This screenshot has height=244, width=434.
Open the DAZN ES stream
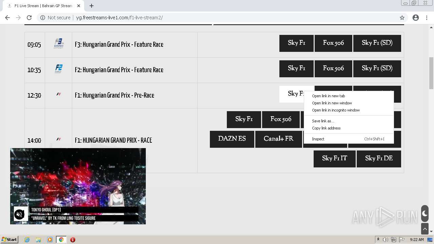(x=232, y=139)
